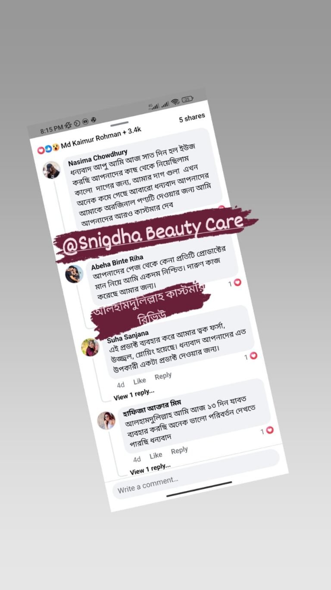This screenshot has height=590, width=331.
Task: Open Nasima Chowdhury's name link
Action: pyautogui.click(x=98, y=158)
